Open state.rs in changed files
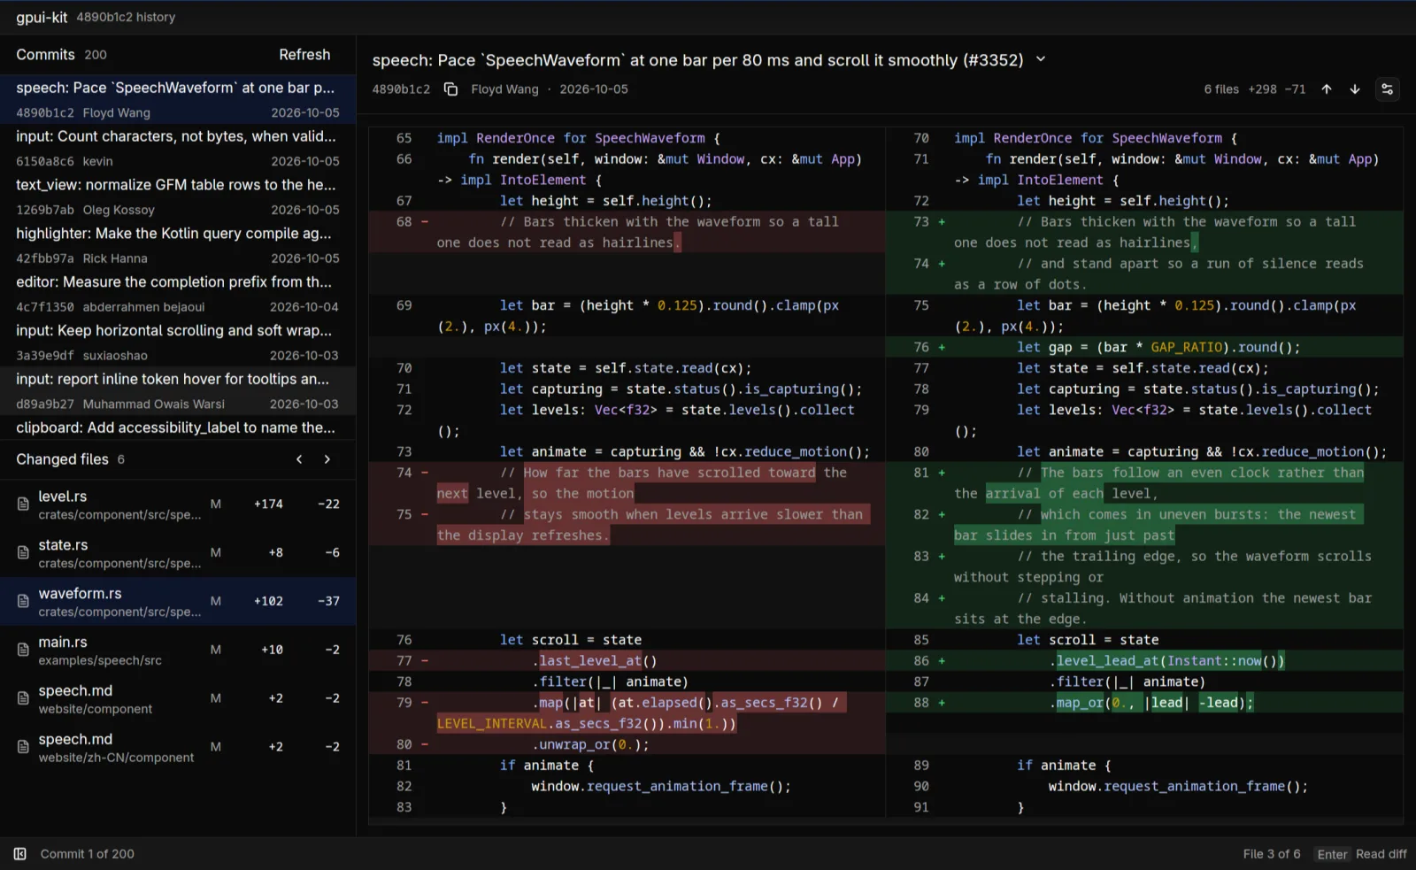Viewport: 1416px width, 870px height. coord(178,553)
